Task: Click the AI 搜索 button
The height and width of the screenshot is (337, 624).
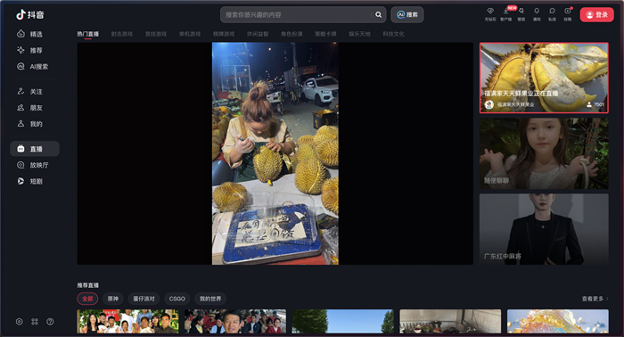Action: (x=407, y=15)
